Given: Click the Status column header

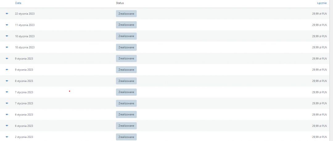Looking at the screenshot, I should pyautogui.click(x=120, y=3).
